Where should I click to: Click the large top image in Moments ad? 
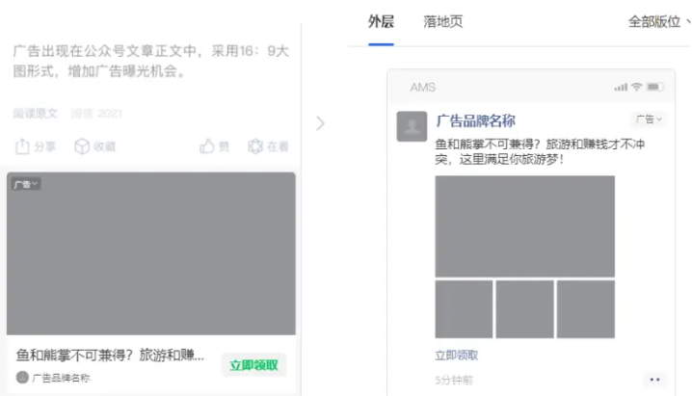point(524,226)
